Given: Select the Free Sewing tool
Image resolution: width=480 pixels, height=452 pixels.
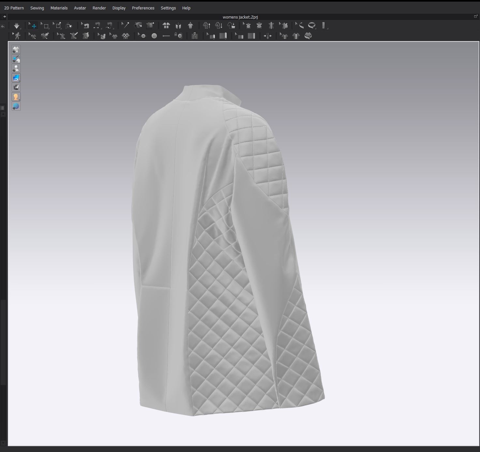Looking at the screenshot, I should pyautogui.click(x=45, y=36).
